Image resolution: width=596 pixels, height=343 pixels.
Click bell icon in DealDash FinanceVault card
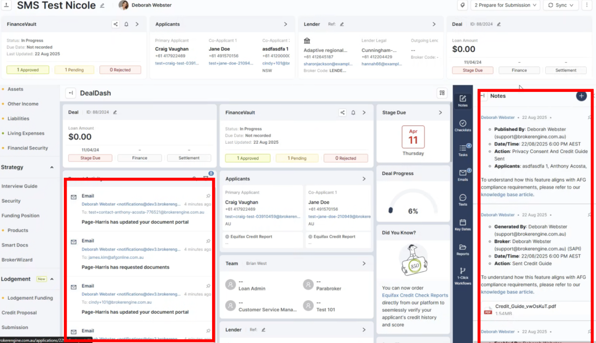click(353, 113)
